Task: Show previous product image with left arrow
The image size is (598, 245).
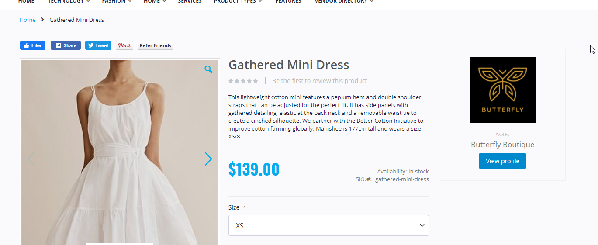Action: tap(31, 159)
